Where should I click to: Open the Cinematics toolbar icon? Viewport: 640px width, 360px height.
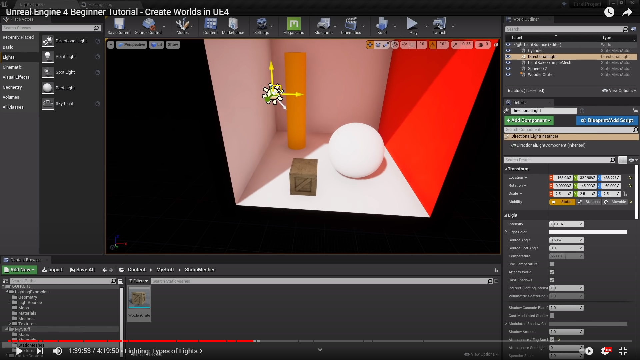(x=351, y=26)
